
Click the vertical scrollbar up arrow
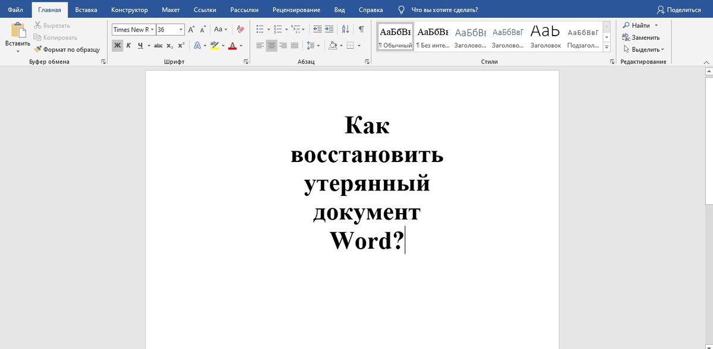[709, 71]
